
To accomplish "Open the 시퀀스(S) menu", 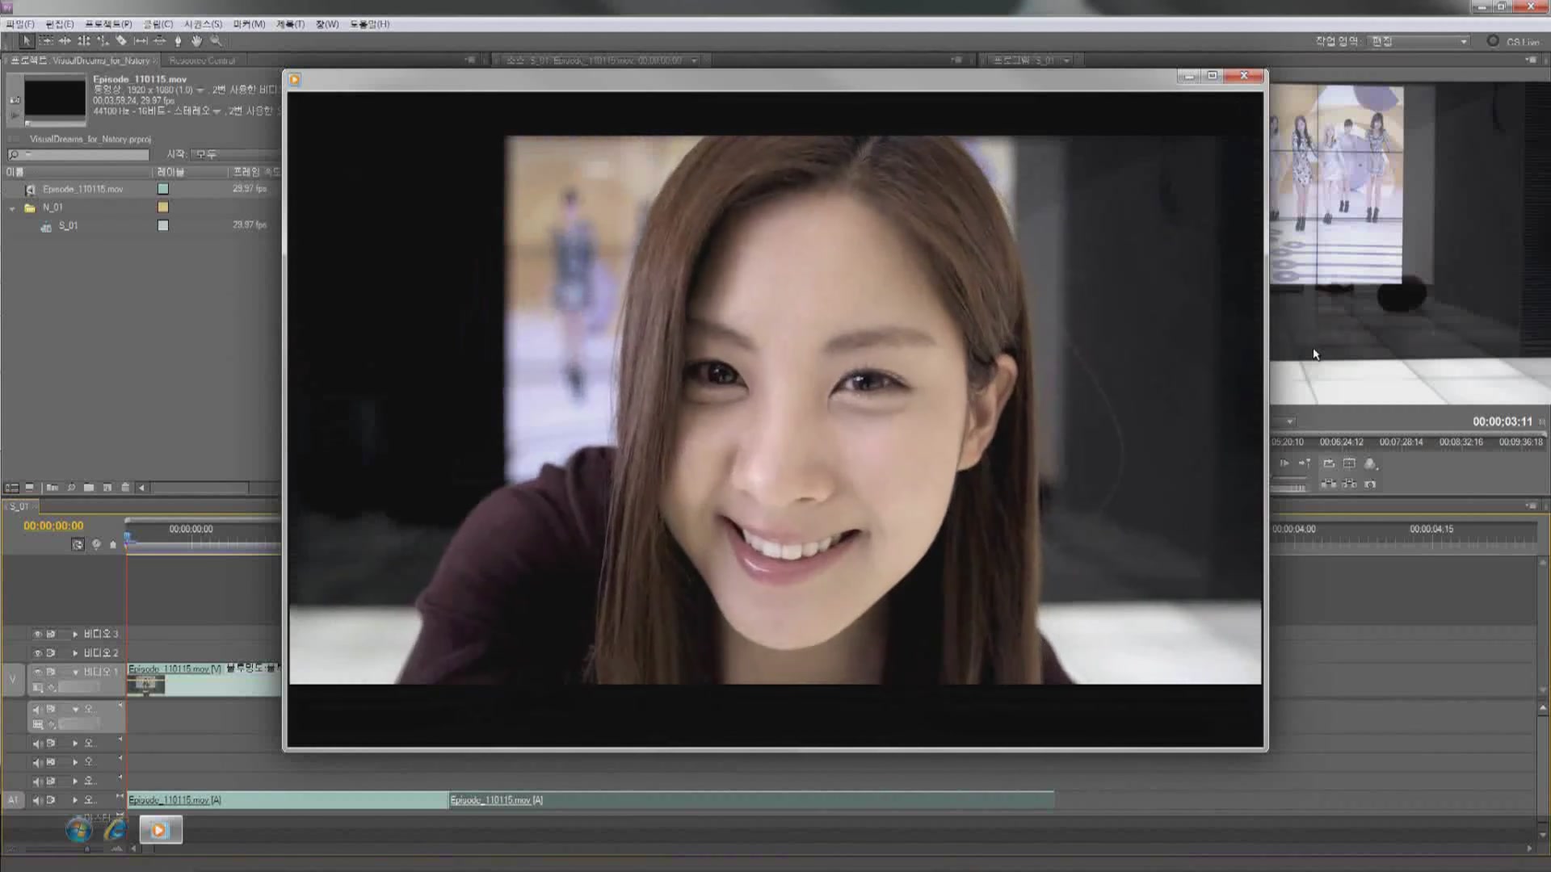I will (203, 24).
